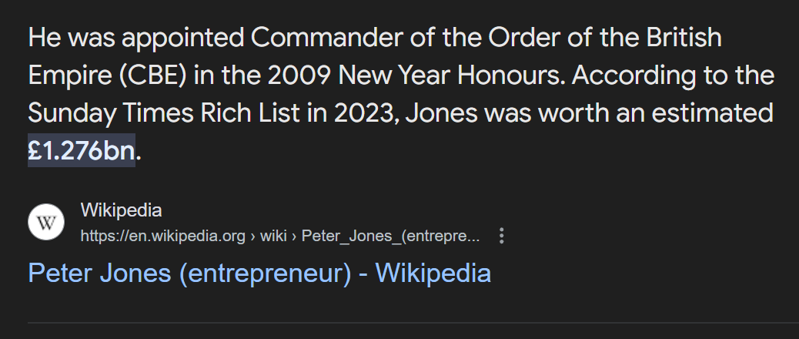Click the words Sunday Times in the snippet
Viewport: 799px width, 339px height.
coord(111,113)
